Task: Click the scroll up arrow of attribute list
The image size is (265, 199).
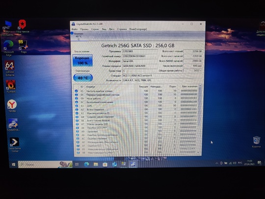Action: (200, 86)
